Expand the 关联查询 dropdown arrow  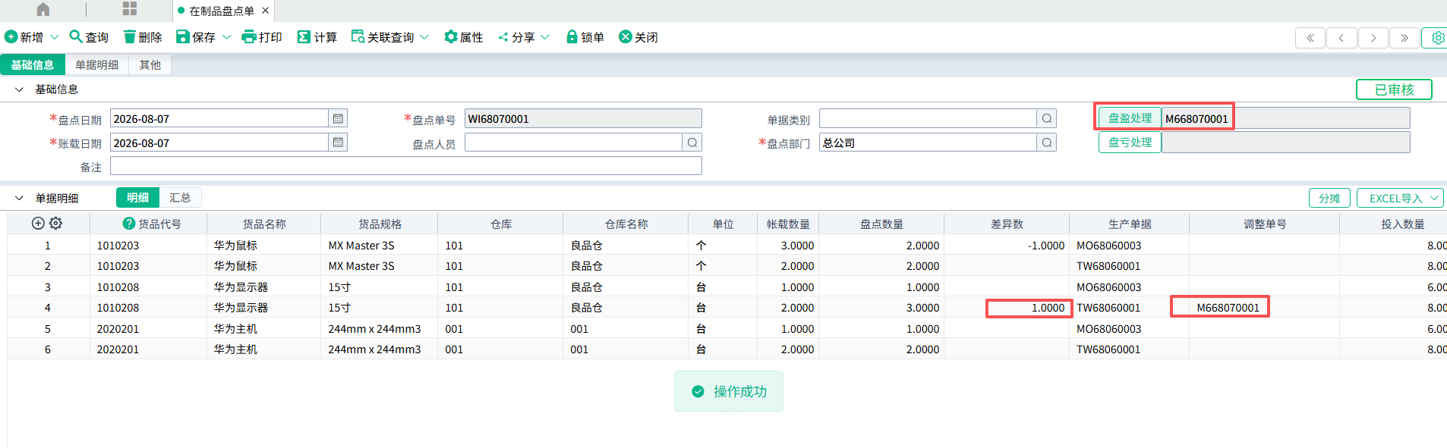tap(424, 37)
